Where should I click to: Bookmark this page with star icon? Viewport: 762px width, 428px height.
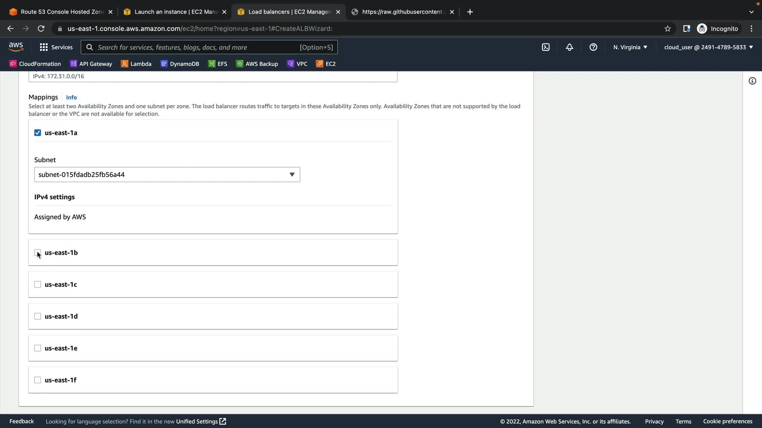668,29
